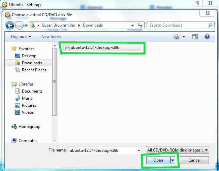
Task: Open Documents library
Action: pyautogui.click(x=32, y=91)
